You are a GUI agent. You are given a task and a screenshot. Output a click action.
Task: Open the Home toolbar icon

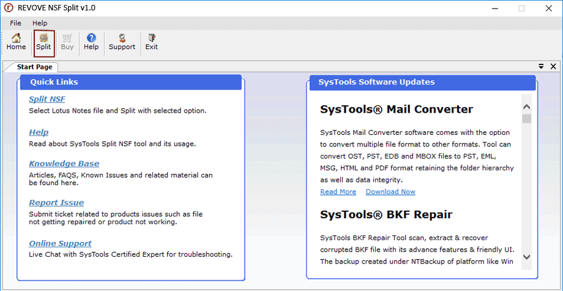coord(16,42)
